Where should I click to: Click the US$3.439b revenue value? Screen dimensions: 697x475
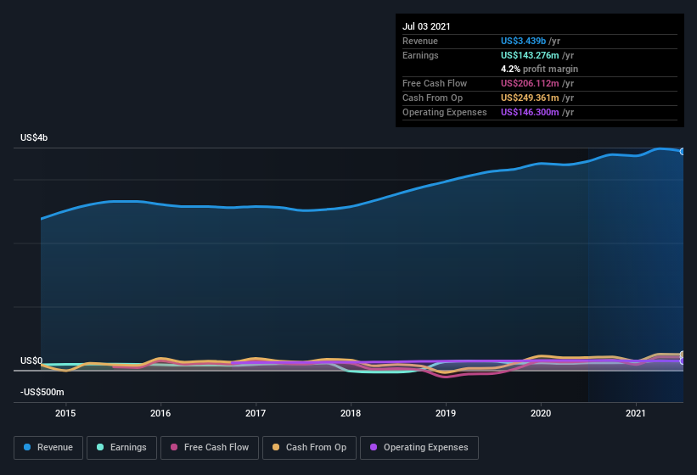click(523, 41)
